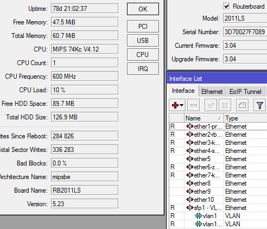Click the red plus Add interface icon
Image resolution: width=267 pixels, height=229 pixels.
[175, 105]
